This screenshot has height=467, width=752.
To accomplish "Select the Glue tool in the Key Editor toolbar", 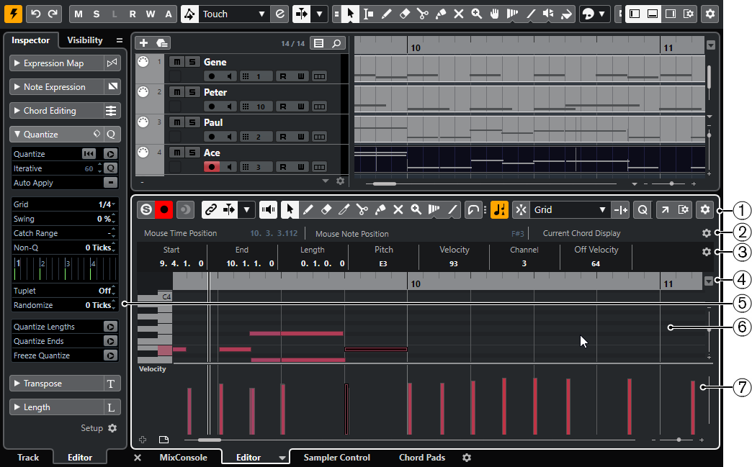I will click(x=380, y=209).
